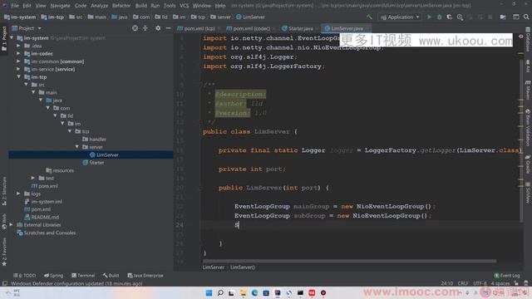This screenshot has width=532, height=299.
Task: Collapse the im-system root node
Action: click(x=12, y=38)
